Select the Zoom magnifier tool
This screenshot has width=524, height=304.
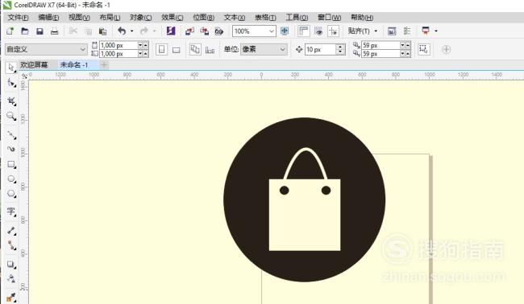(11, 116)
